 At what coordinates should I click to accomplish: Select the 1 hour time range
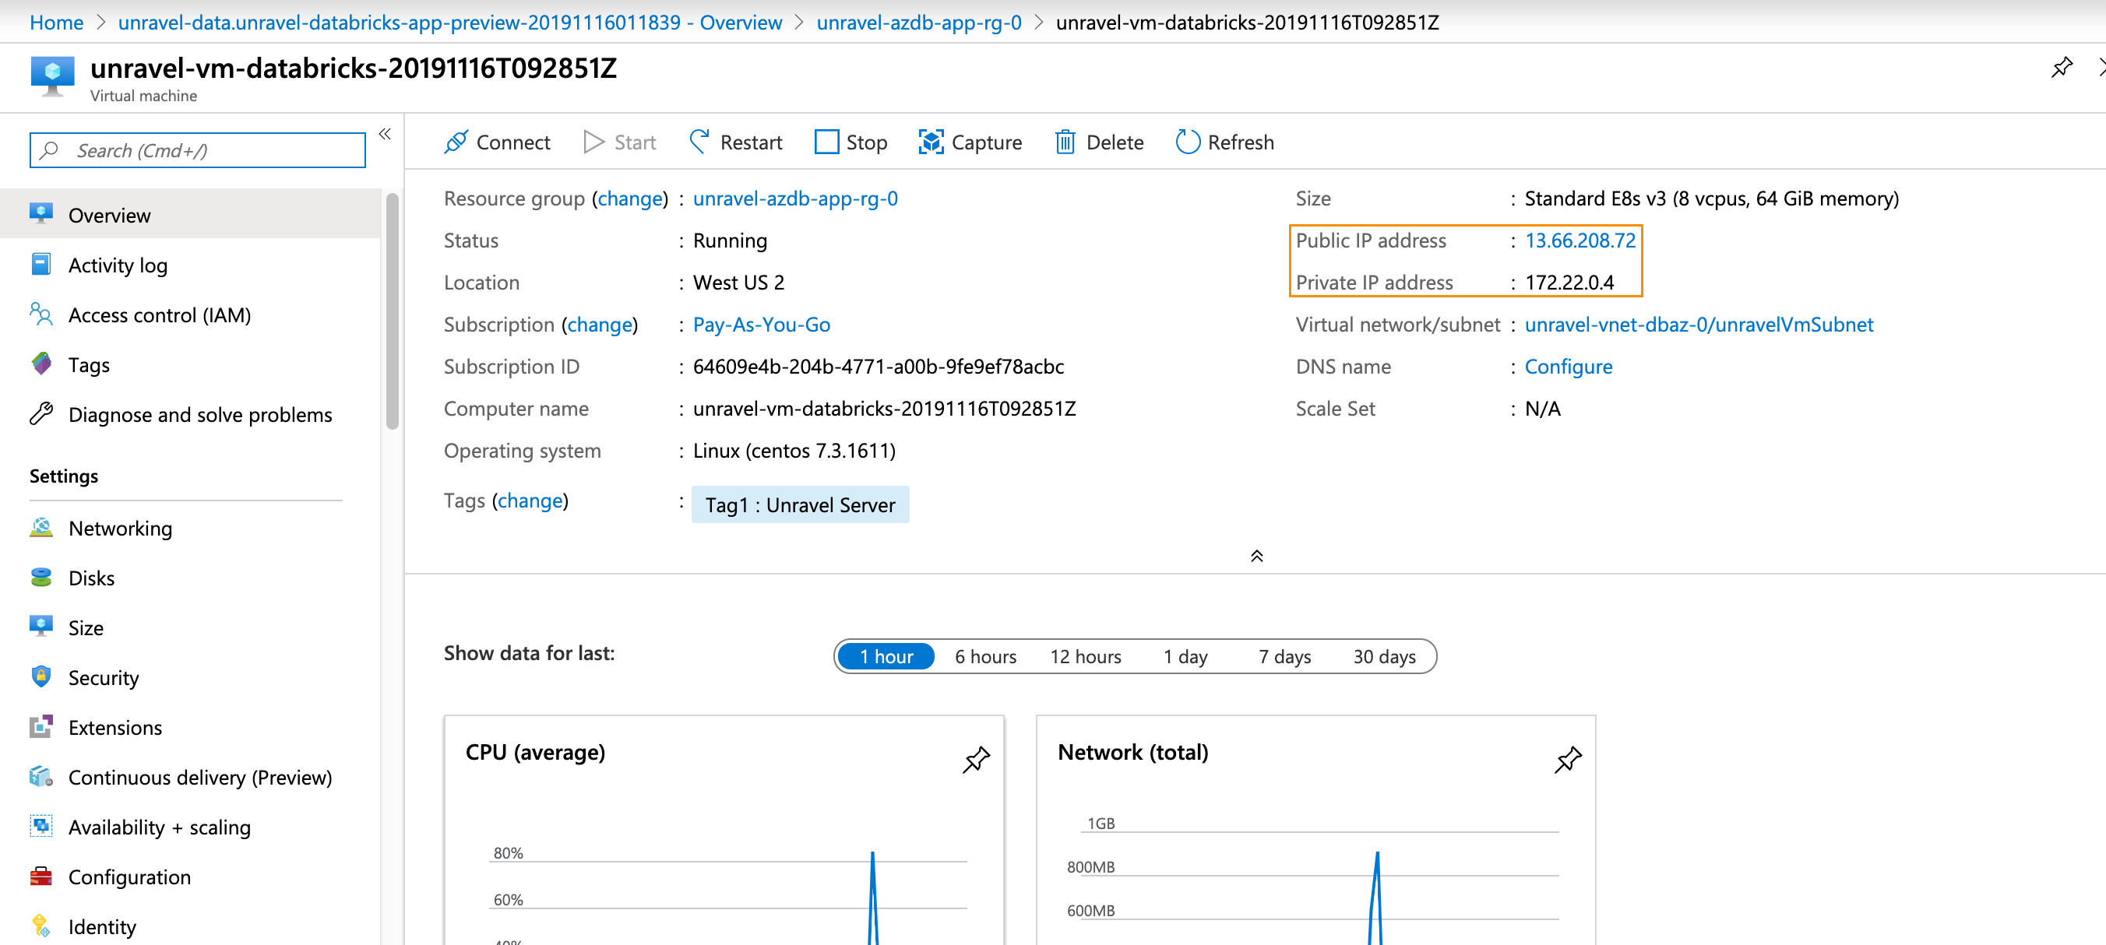(x=886, y=656)
